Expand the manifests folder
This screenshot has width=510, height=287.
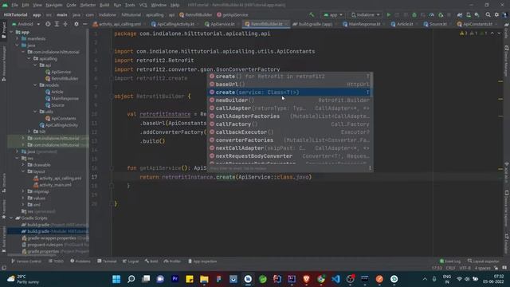[x=18, y=39]
